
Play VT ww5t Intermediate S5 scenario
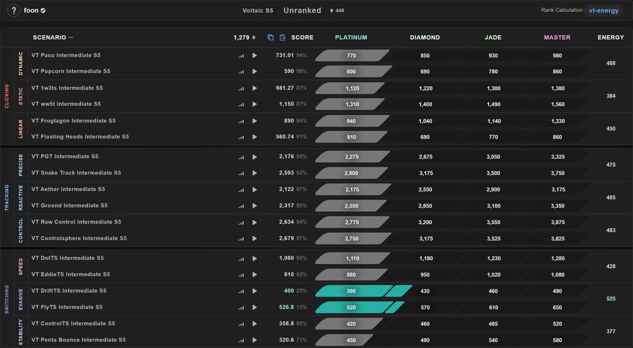tap(255, 104)
